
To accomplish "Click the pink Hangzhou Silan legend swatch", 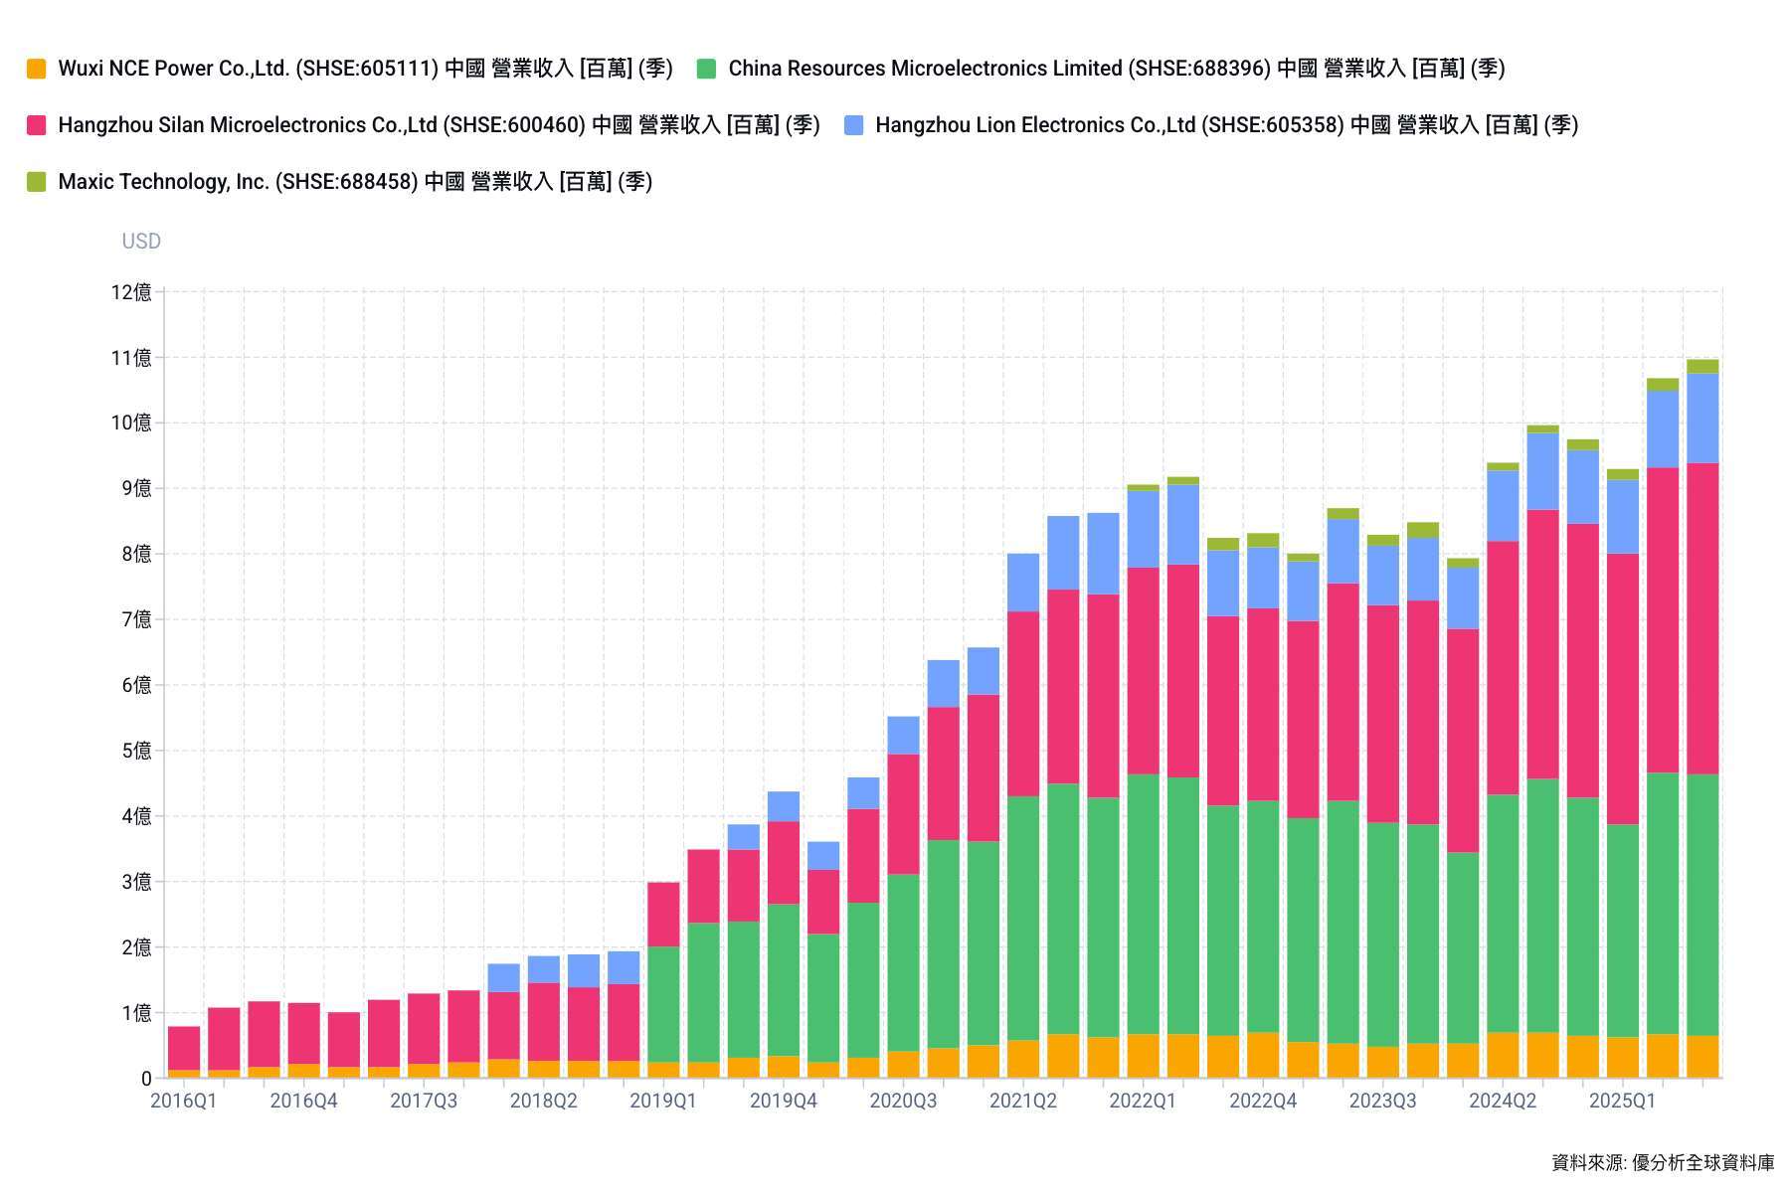I will tap(37, 125).
